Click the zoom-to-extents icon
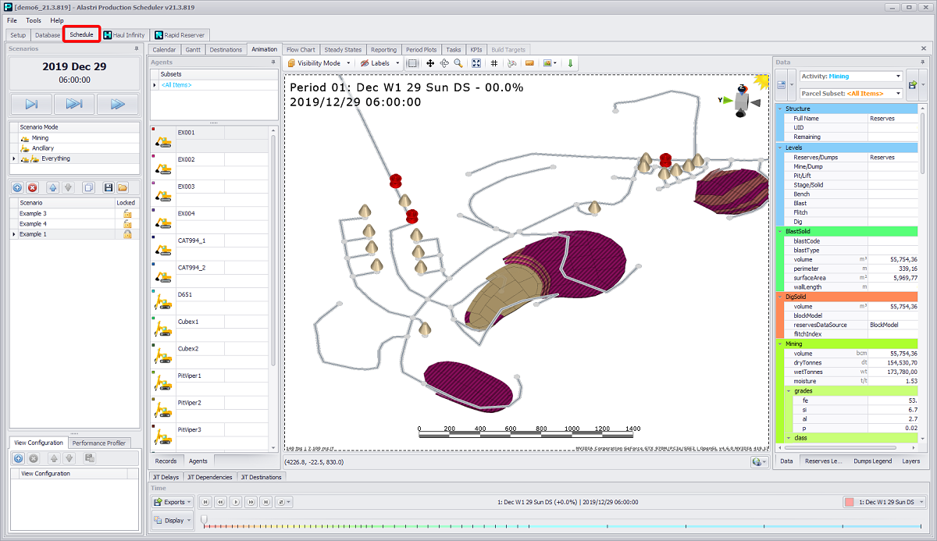The image size is (937, 541). coord(476,63)
